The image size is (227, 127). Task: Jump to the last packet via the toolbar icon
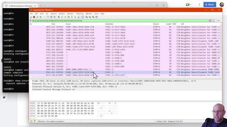[x=75, y=17]
